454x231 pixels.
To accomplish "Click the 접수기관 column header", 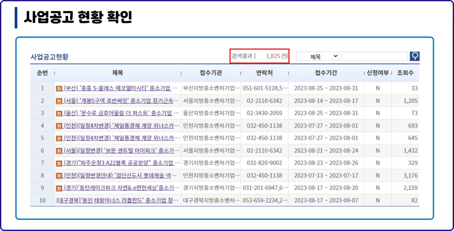I will pyautogui.click(x=211, y=73).
